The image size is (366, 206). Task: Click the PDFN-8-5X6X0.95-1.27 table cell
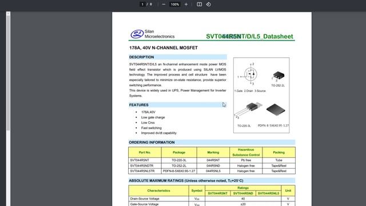click(179, 171)
